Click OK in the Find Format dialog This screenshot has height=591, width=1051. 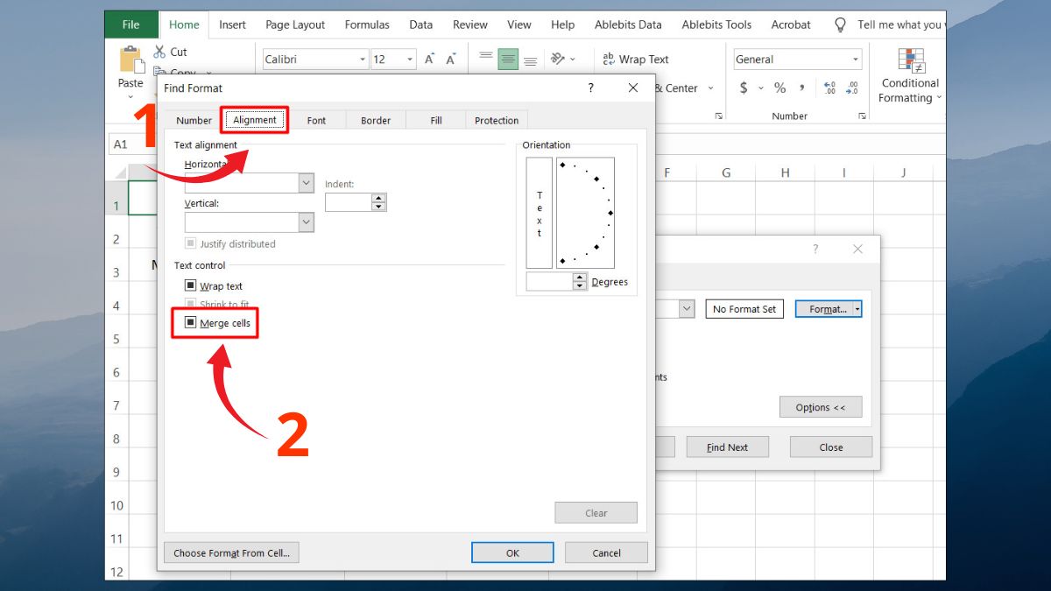tap(512, 552)
